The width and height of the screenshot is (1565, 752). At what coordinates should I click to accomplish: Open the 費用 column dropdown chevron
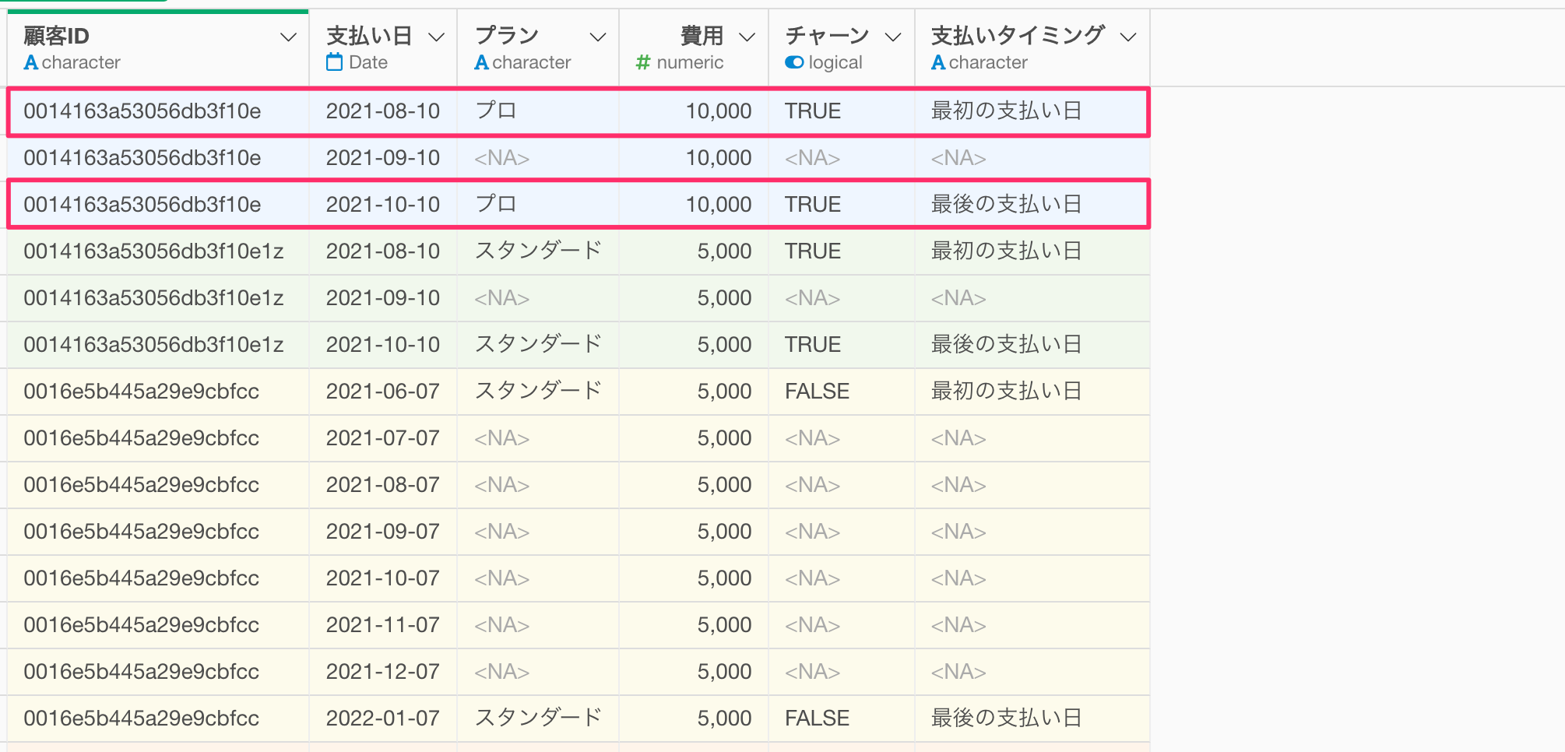pos(747,37)
